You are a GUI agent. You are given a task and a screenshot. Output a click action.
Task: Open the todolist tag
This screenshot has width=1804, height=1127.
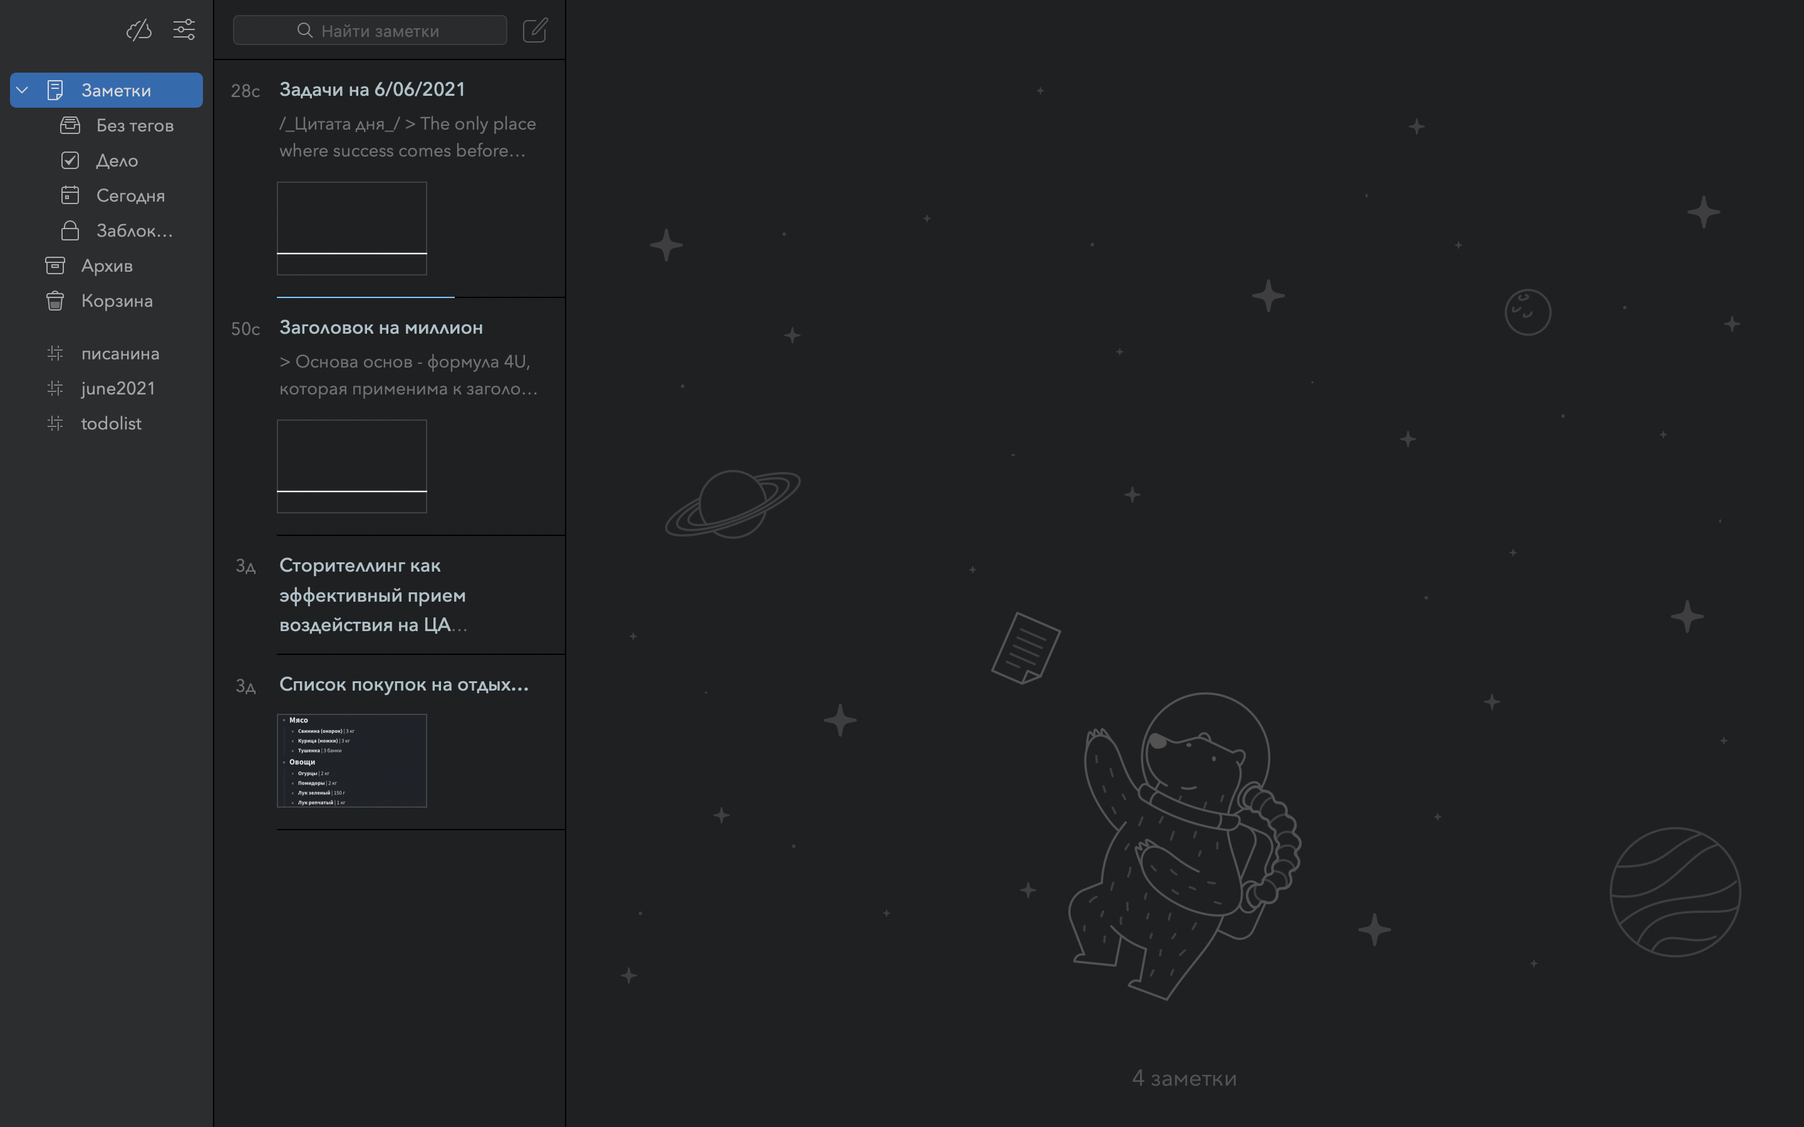pos(111,424)
